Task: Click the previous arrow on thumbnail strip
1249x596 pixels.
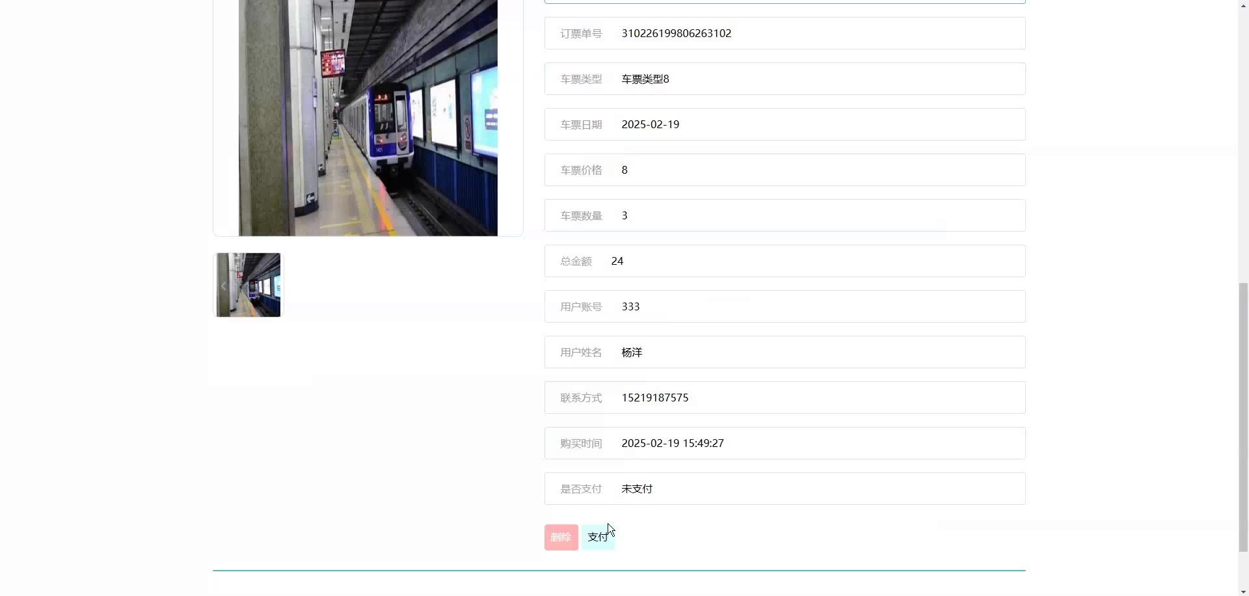Action: click(x=223, y=286)
